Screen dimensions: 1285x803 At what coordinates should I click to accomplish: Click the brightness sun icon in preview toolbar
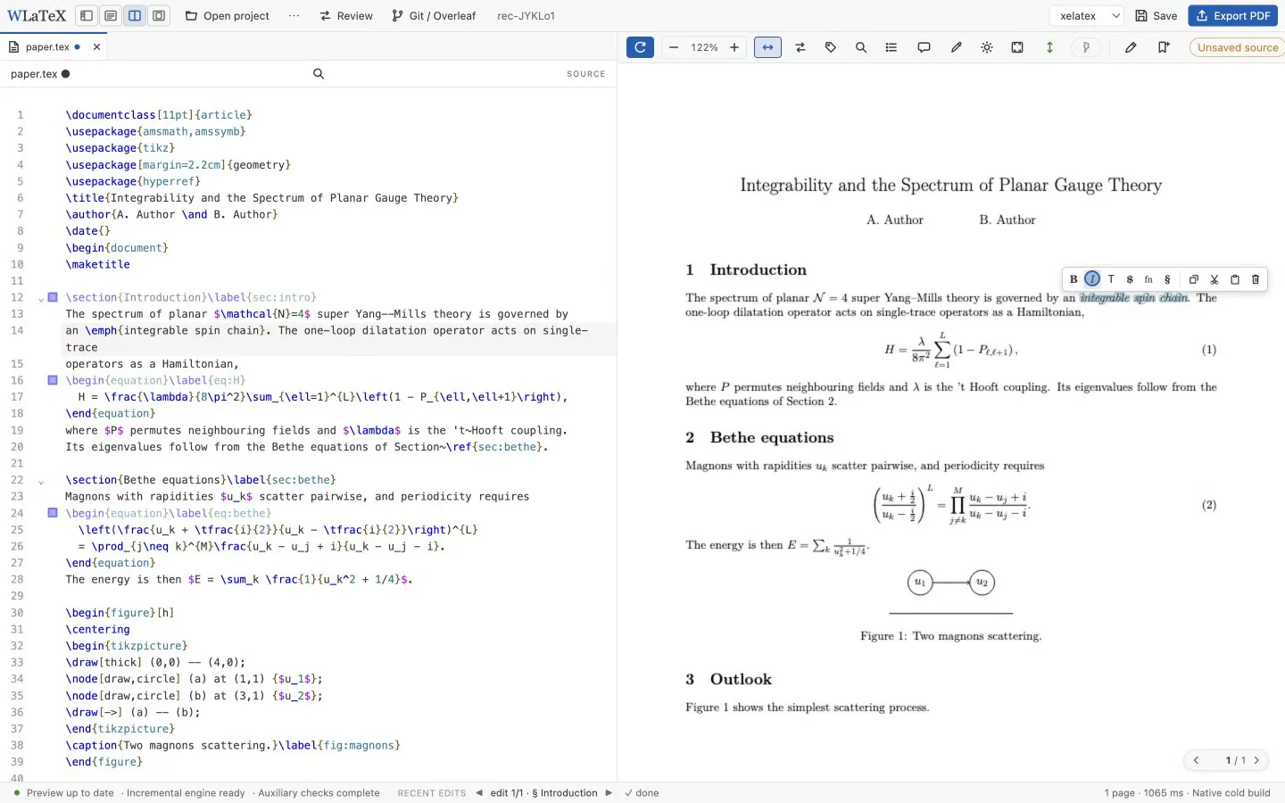(987, 47)
